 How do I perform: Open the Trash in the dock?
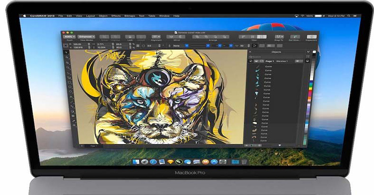(244, 162)
